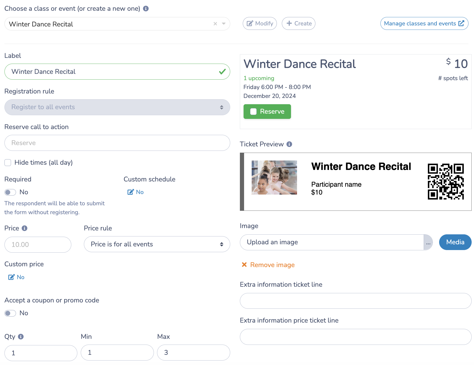Open the Media library button
The width and height of the screenshot is (474, 365).
click(455, 242)
